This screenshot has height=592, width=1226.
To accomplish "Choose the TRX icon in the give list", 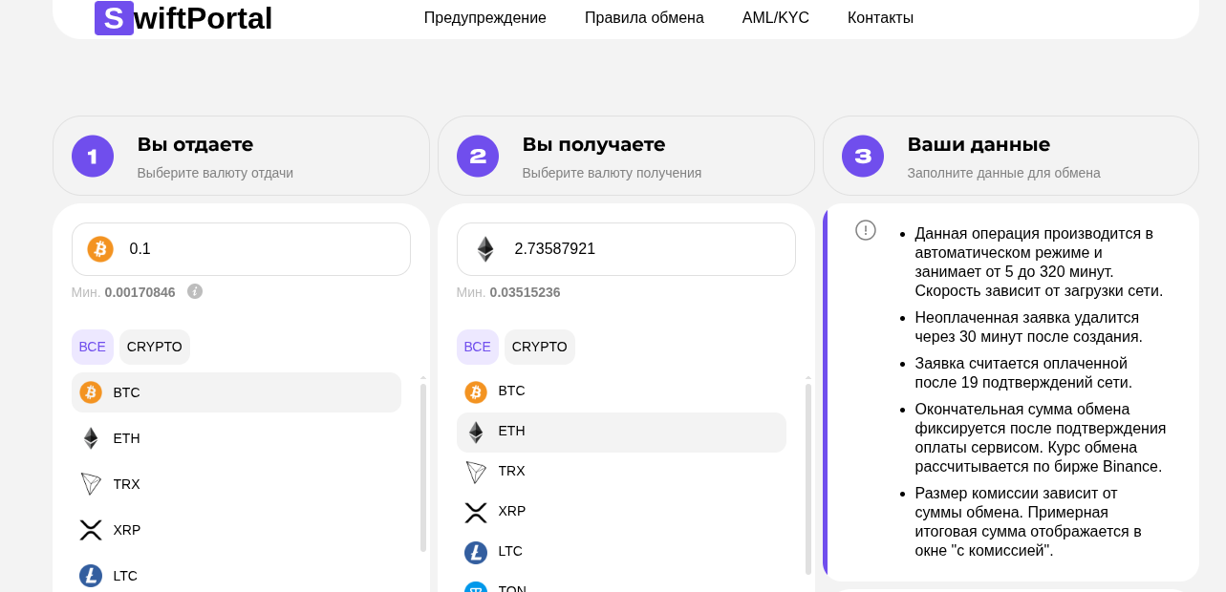I will [91, 484].
